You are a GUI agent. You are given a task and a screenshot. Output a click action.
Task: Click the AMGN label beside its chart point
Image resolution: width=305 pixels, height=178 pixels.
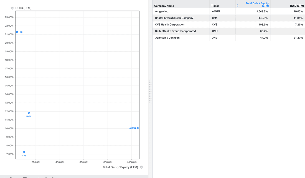coord(133,128)
